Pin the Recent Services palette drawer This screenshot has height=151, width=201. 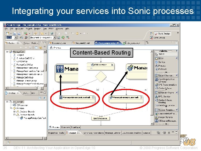point(176,75)
